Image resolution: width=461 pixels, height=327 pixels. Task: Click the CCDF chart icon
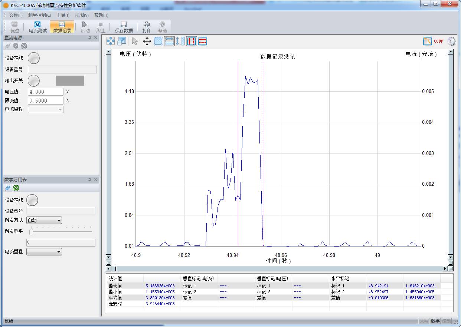coord(428,41)
